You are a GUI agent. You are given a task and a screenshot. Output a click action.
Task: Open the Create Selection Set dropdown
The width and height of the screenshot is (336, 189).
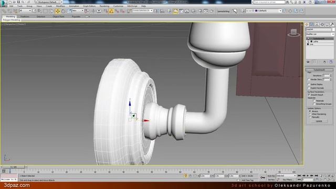[142, 10]
